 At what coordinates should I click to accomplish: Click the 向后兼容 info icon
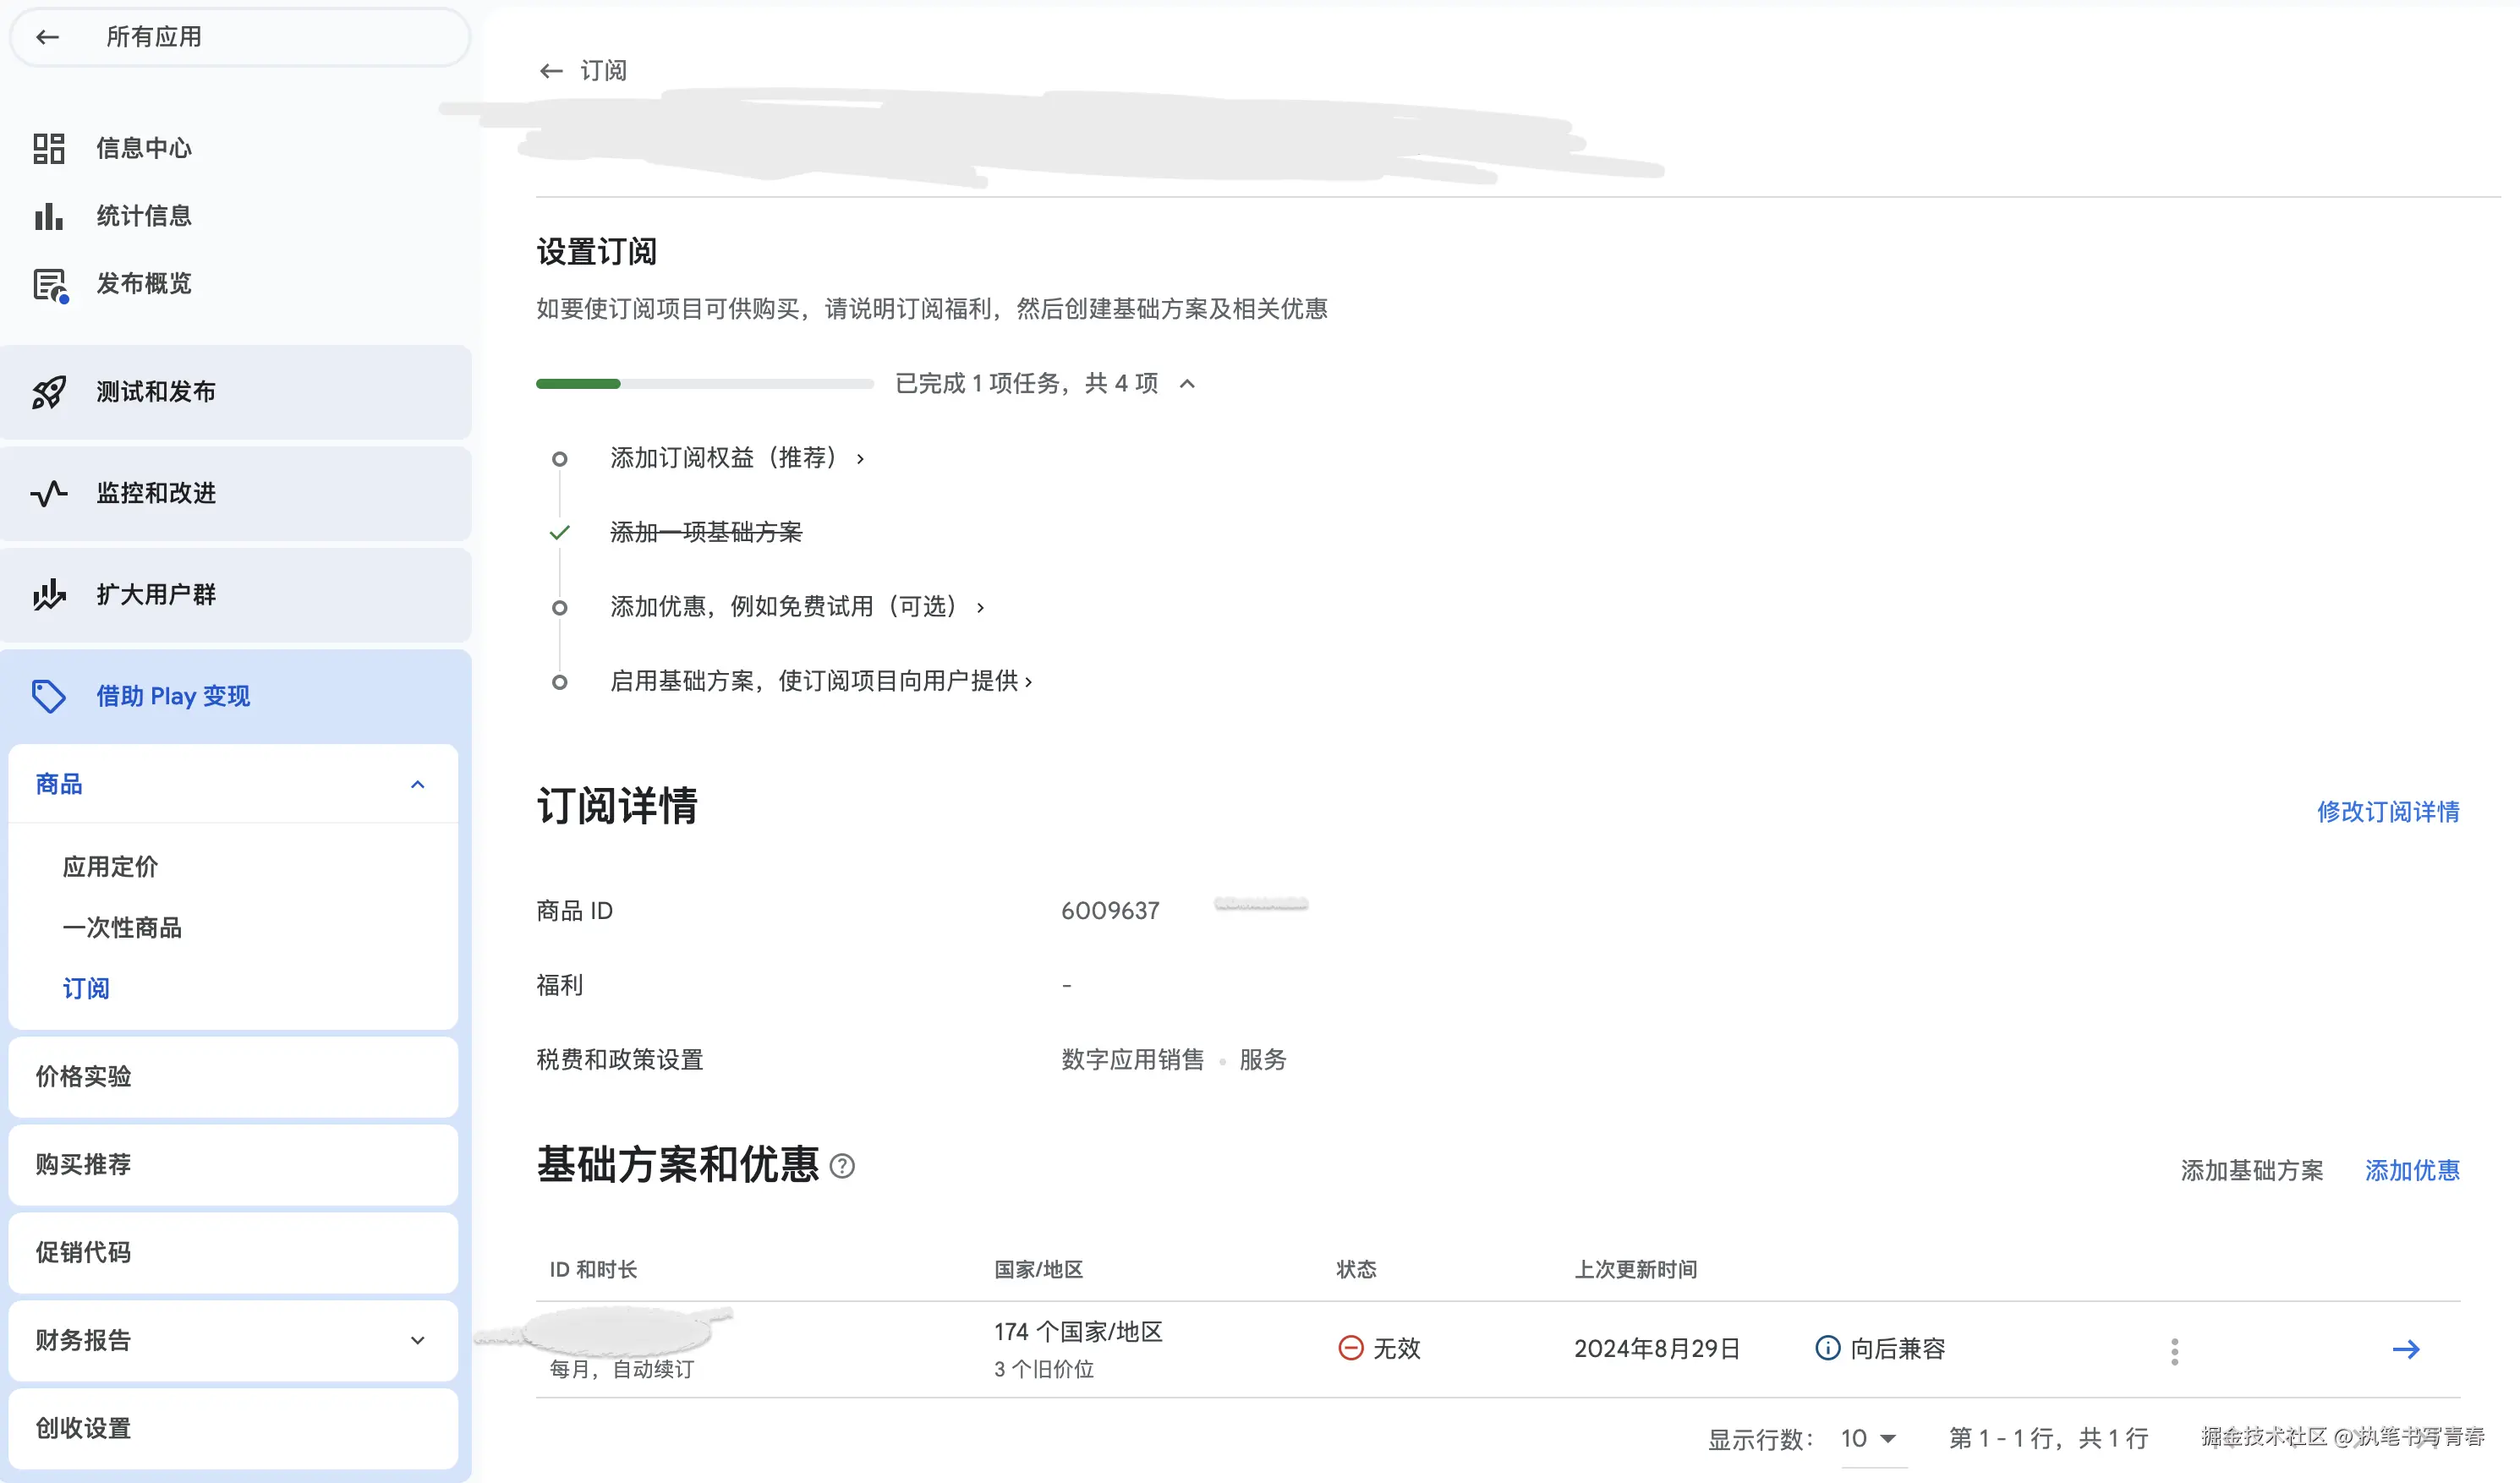(x=1827, y=1348)
